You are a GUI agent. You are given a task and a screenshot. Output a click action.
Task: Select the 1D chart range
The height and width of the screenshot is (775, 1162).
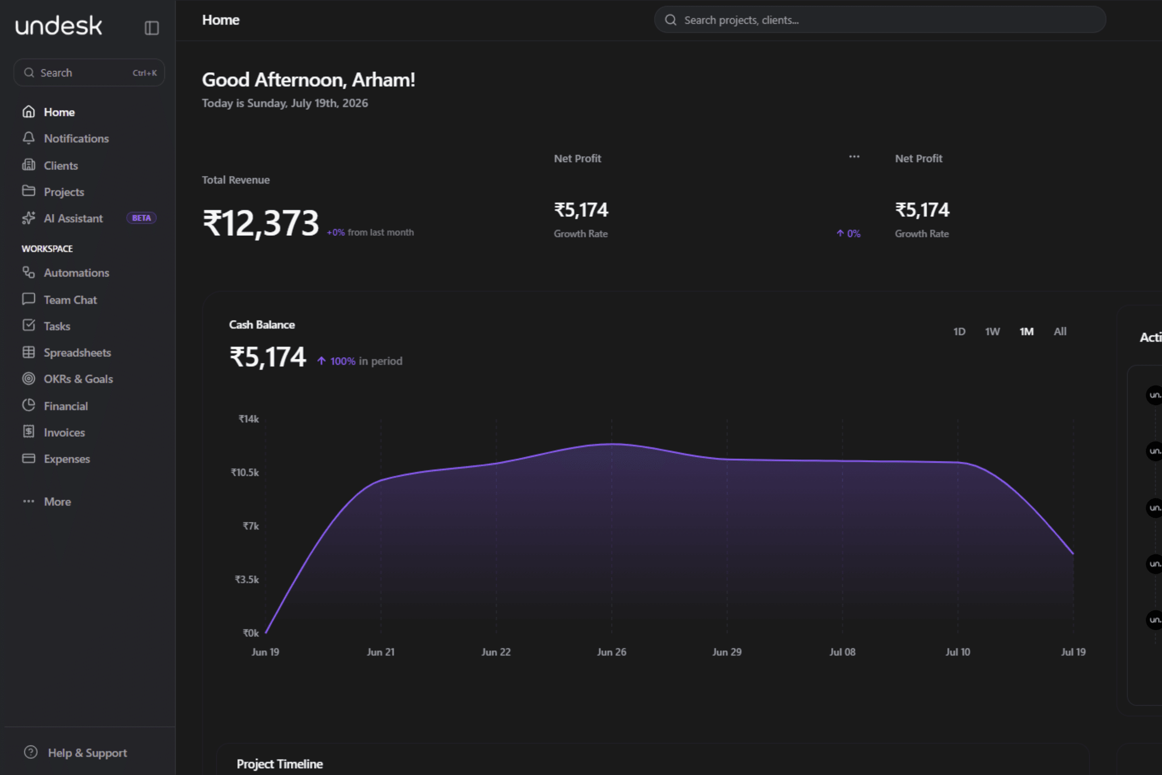tap(959, 332)
